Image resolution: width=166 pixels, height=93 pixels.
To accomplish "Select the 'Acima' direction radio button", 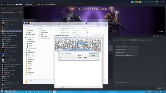I will pyautogui.click(x=78, y=57).
